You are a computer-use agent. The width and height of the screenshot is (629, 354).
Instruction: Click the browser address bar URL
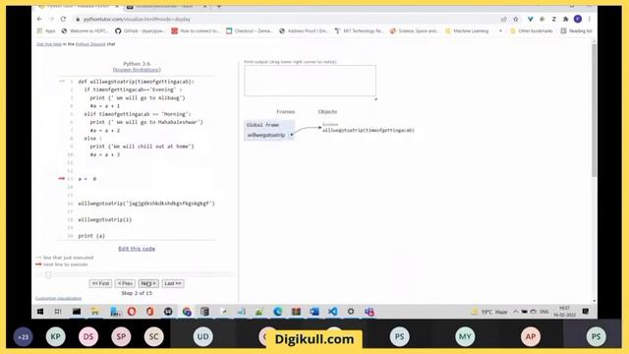pos(138,19)
